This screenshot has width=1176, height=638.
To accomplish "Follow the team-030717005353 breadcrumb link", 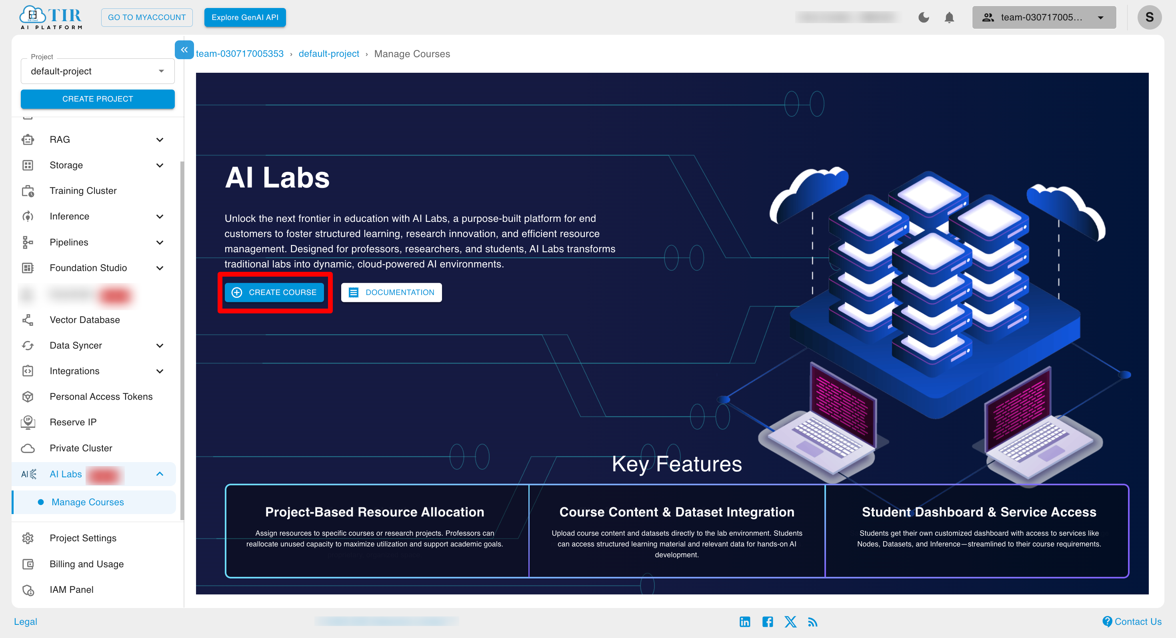I will pos(240,54).
